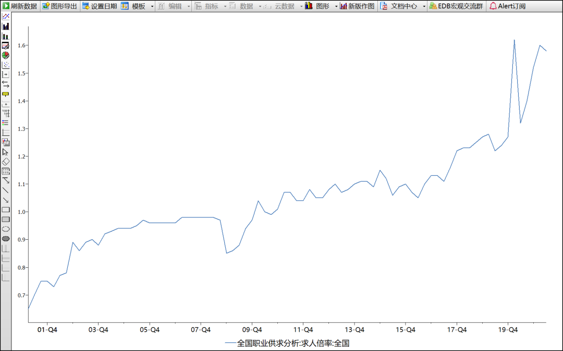This screenshot has width=563, height=351.
Task: Click the blue legend line sample
Action: point(230,343)
